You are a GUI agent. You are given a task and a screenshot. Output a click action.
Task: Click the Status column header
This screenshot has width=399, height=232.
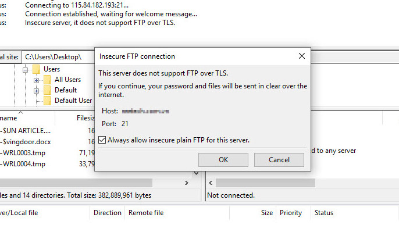click(x=323, y=213)
